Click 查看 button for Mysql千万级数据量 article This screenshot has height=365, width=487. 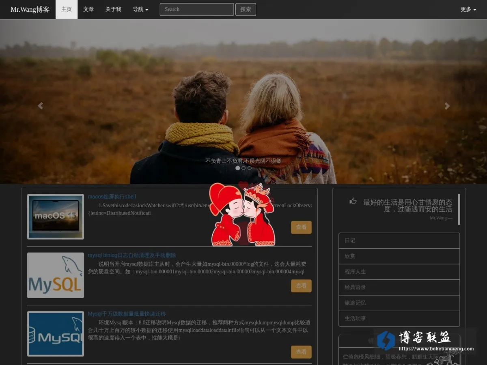point(301,352)
